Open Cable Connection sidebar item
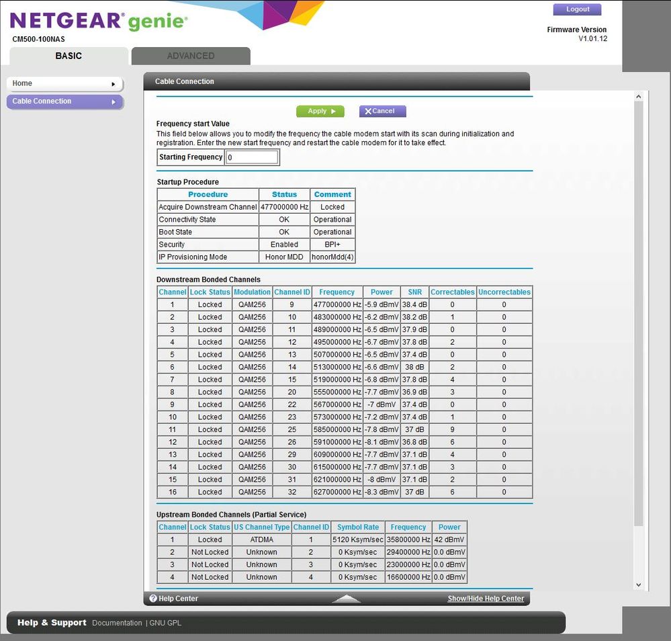This screenshot has width=671, height=641. 65,101
